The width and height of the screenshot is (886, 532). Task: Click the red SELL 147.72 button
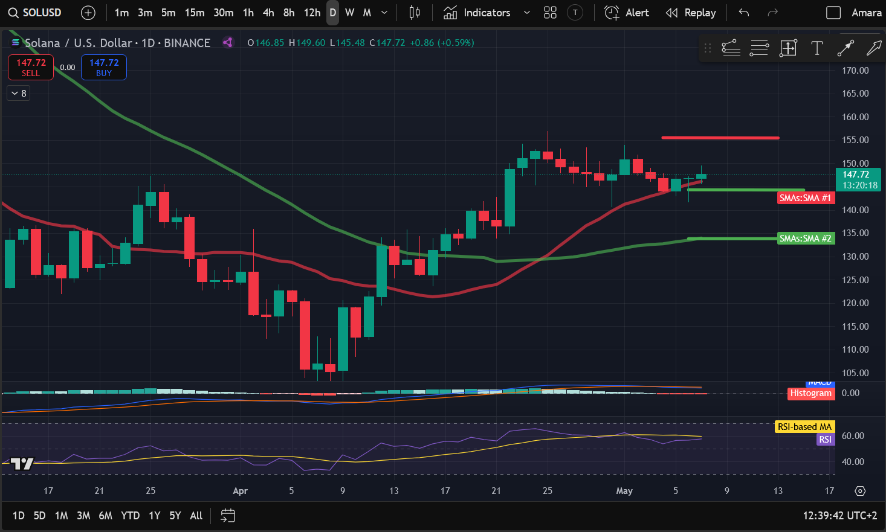tap(31, 67)
